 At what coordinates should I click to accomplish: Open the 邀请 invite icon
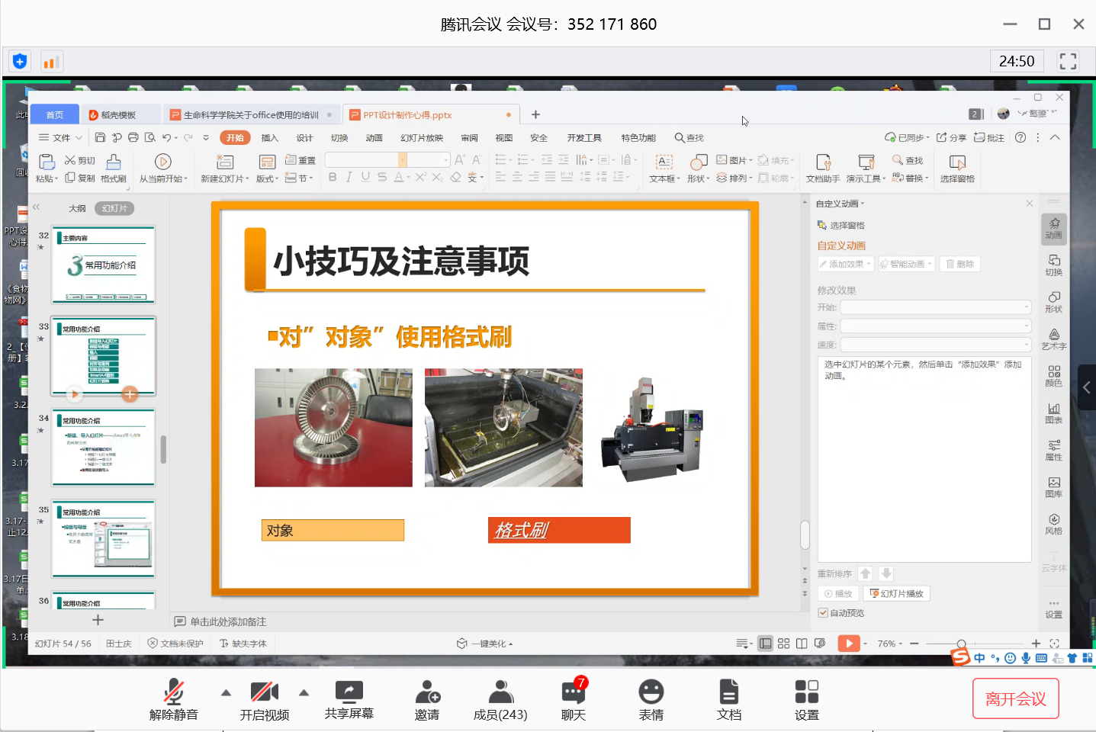point(427,692)
